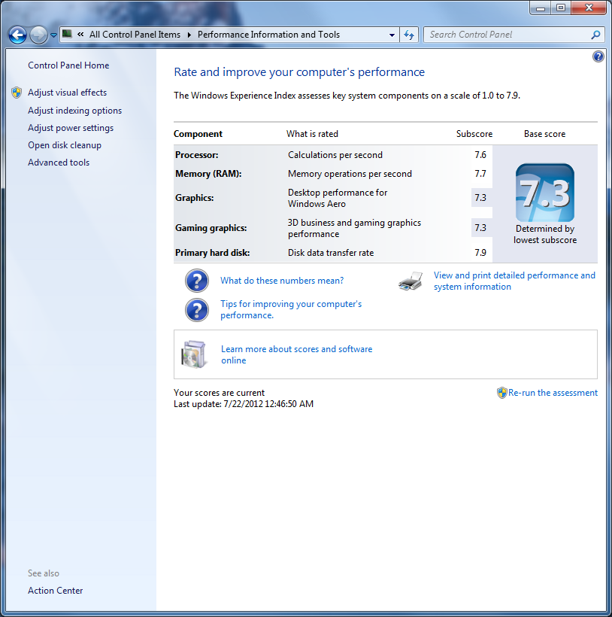Viewport: 612px width, 617px height.
Task: Open disk cleanup link
Action: click(x=65, y=145)
